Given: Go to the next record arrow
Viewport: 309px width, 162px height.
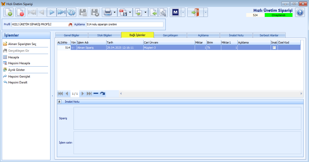Looking at the screenshot, I should click(52, 12).
